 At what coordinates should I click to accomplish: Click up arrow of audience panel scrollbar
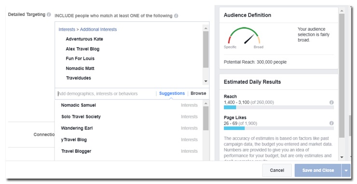(x=342, y=11)
